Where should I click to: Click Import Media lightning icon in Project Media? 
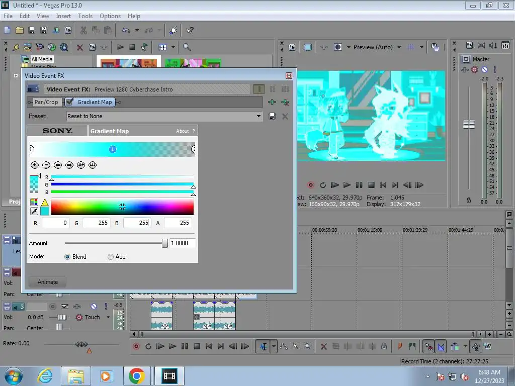click(16, 47)
